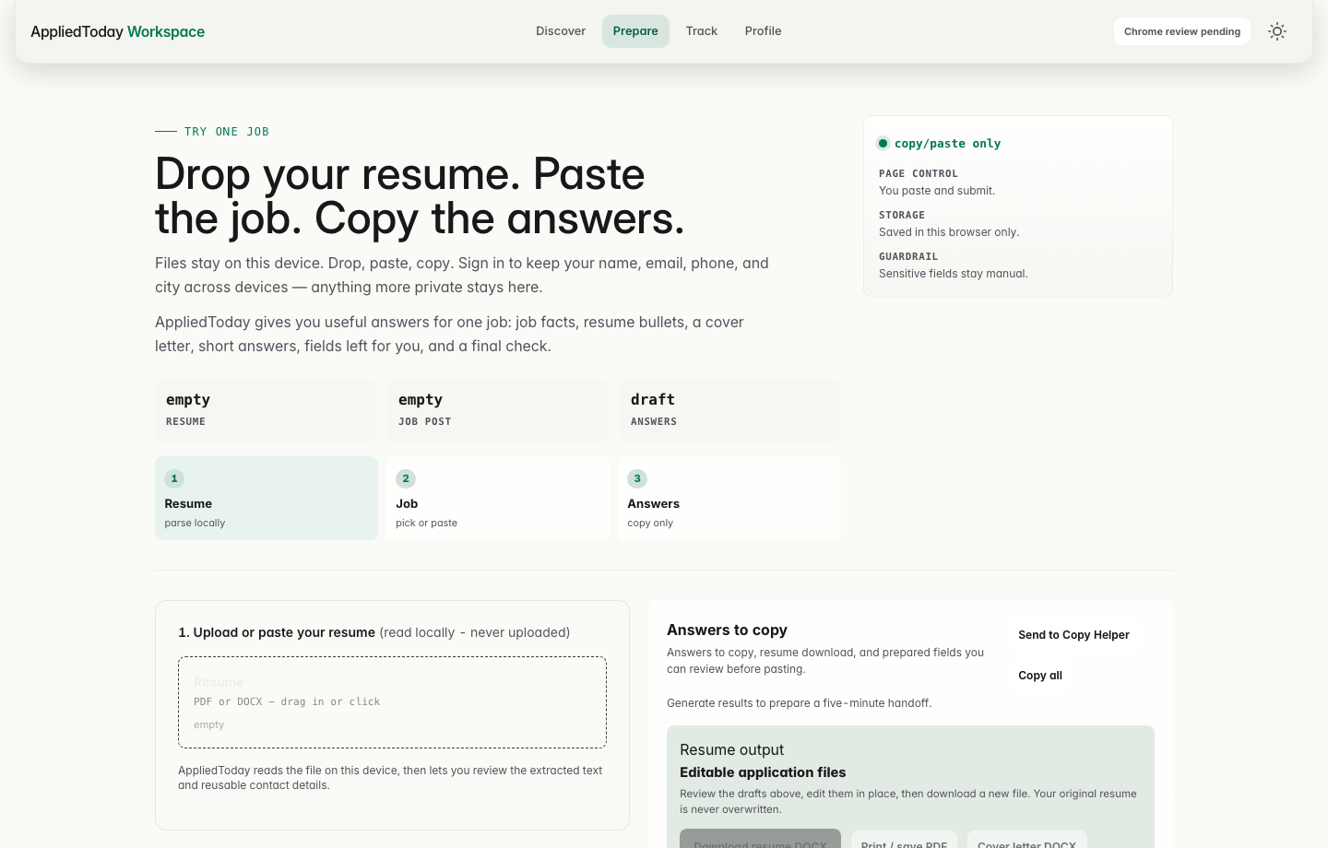Click the 'Editable application files' heading
The image size is (1328, 848).
[x=763, y=772]
